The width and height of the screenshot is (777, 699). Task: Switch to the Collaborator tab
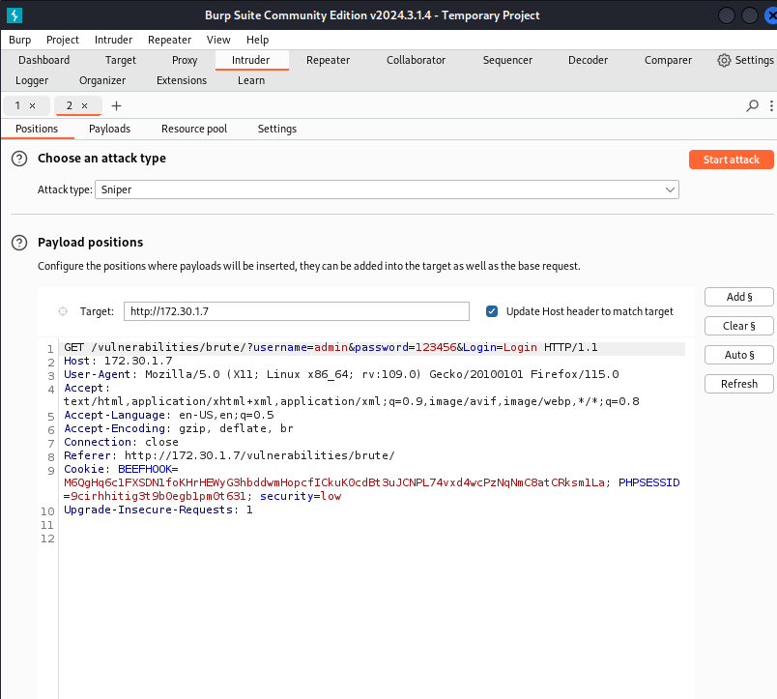pos(416,60)
